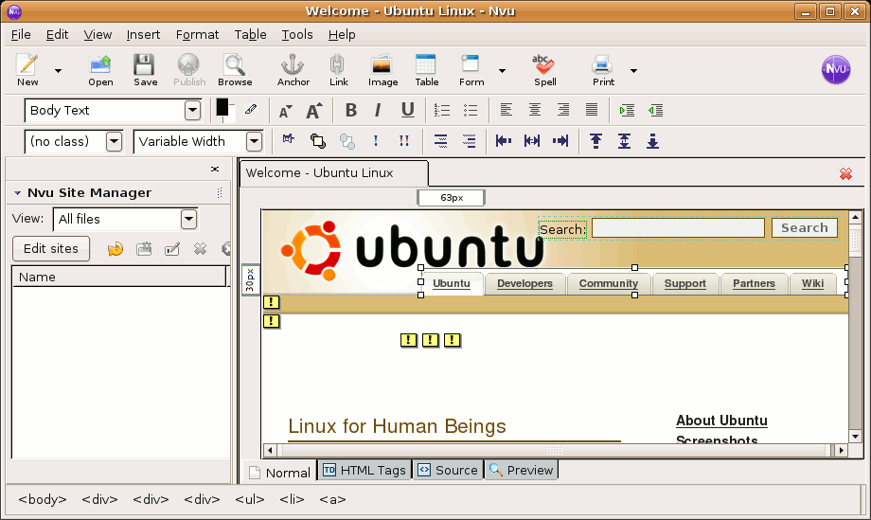871x520 pixels.
Task: Save the document with Save icon
Action: click(x=145, y=70)
